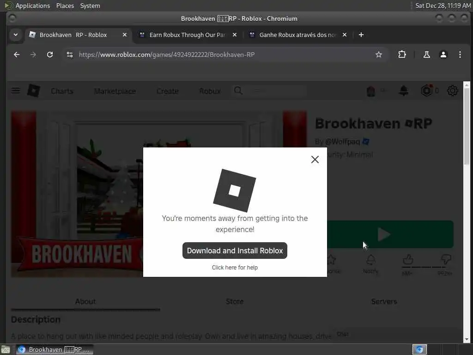Open Roblox notifications bell
The width and height of the screenshot is (473, 355).
[404, 91]
